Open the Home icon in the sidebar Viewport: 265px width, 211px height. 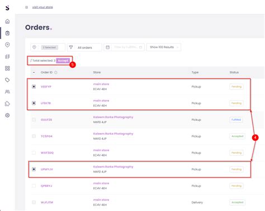pyautogui.click(x=7, y=21)
